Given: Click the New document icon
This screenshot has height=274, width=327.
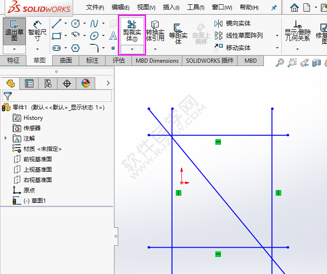Looking at the screenshot, I should pos(306,8).
